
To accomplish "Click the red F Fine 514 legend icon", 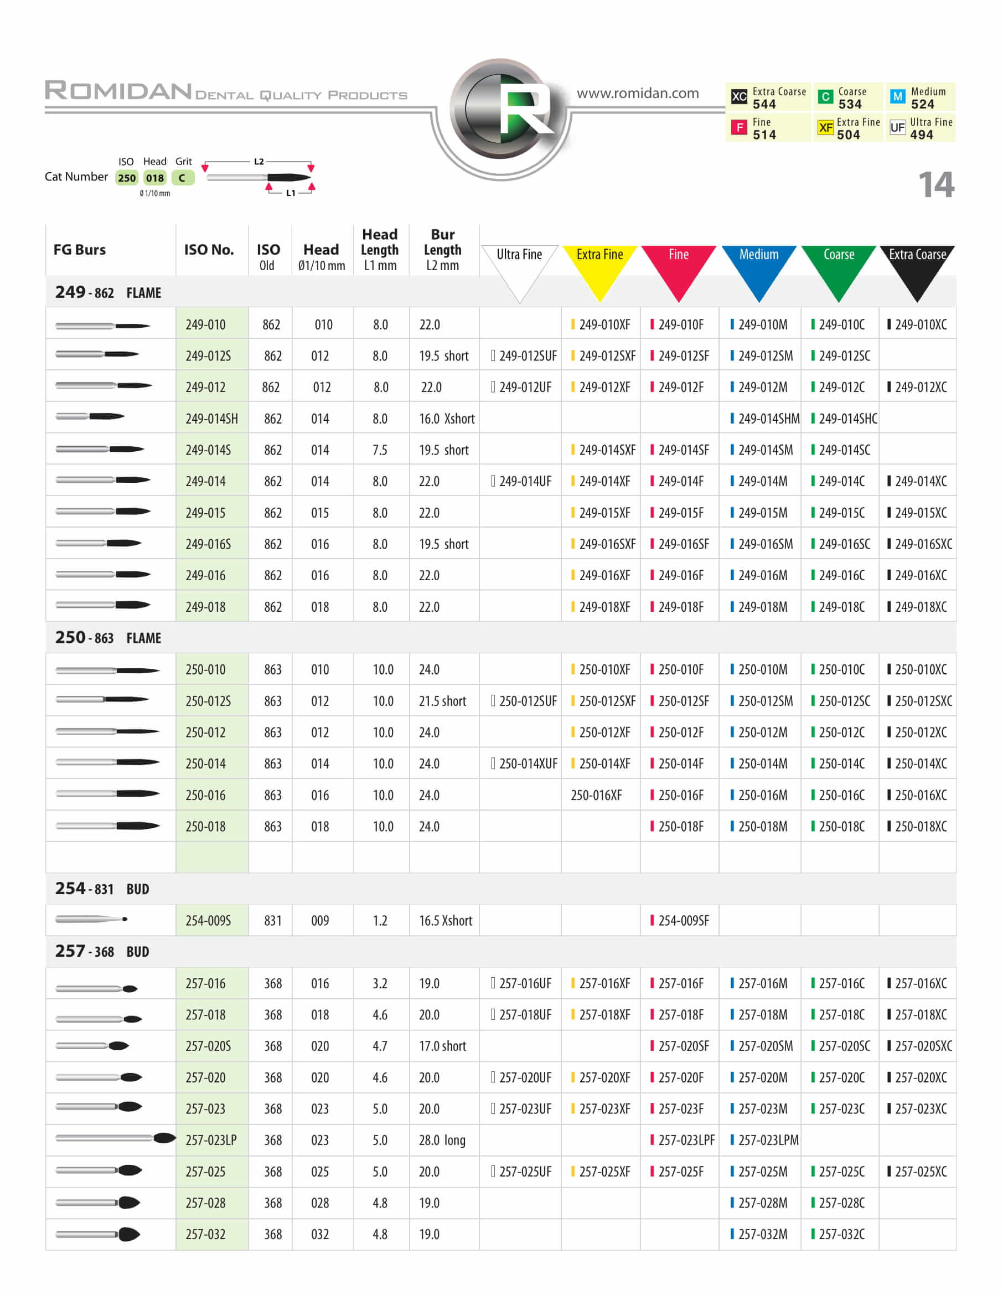I will [x=738, y=127].
